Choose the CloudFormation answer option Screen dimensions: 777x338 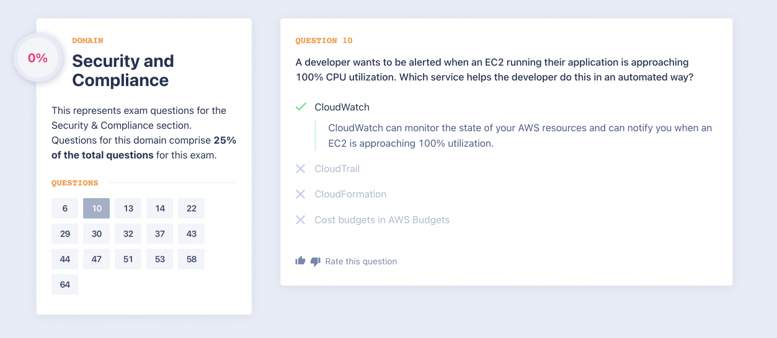pos(350,194)
